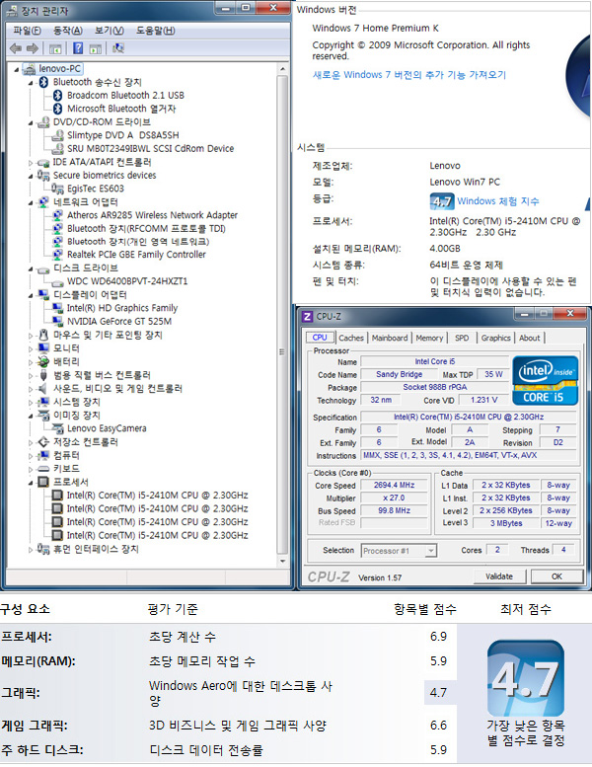
Task: Expand the 모니터 category
Action: coord(31,348)
